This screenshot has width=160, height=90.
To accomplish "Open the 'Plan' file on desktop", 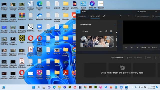I will pos(48,51).
